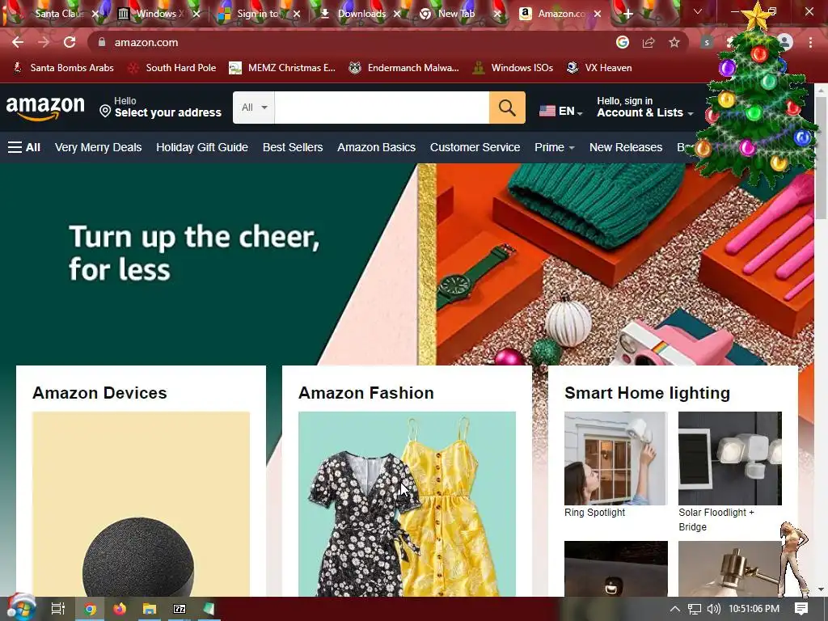Image resolution: width=828 pixels, height=621 pixels.
Task: Open a new tab with plus button
Action: [x=627, y=15]
